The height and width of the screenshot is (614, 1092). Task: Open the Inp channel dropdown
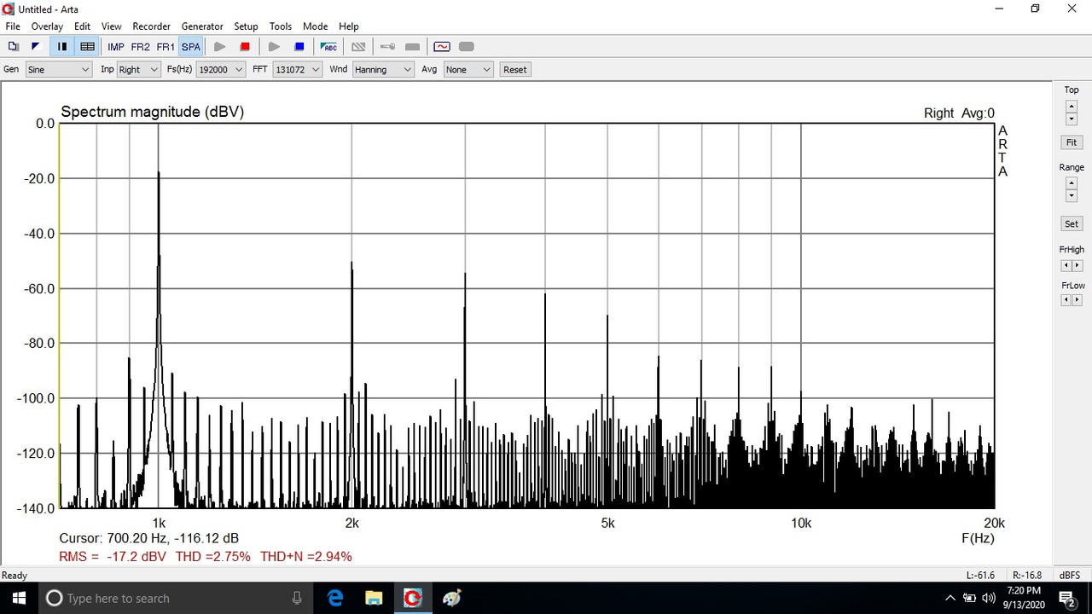click(138, 70)
